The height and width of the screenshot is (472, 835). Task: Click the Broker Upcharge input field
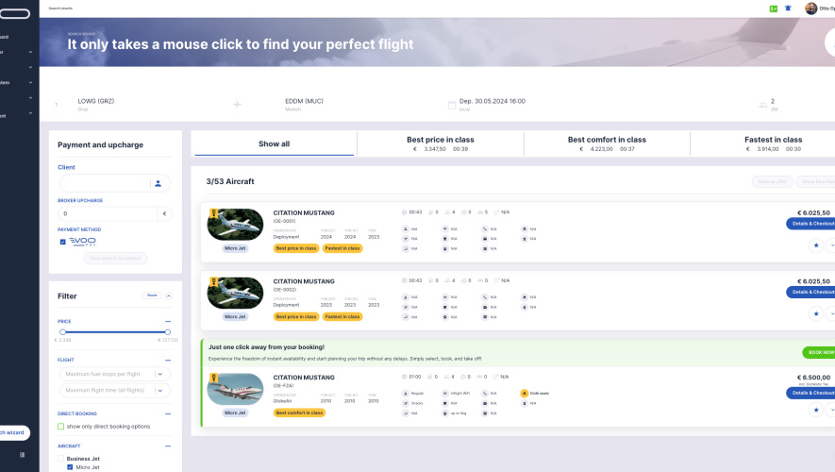pyautogui.click(x=107, y=214)
